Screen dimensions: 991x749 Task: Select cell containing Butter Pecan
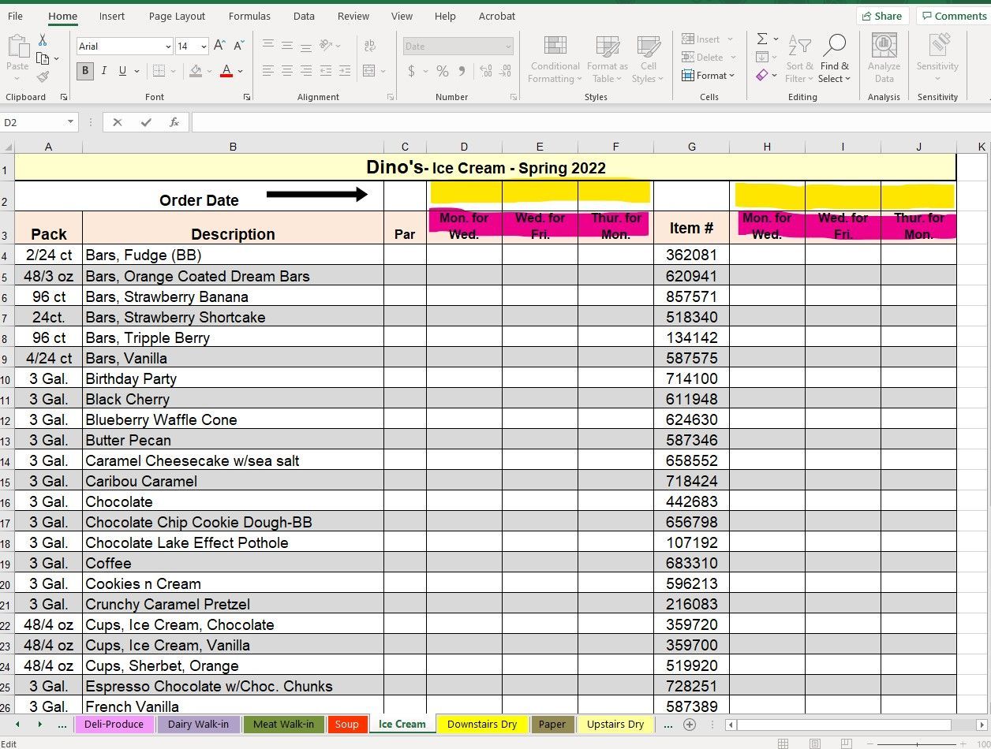233,440
